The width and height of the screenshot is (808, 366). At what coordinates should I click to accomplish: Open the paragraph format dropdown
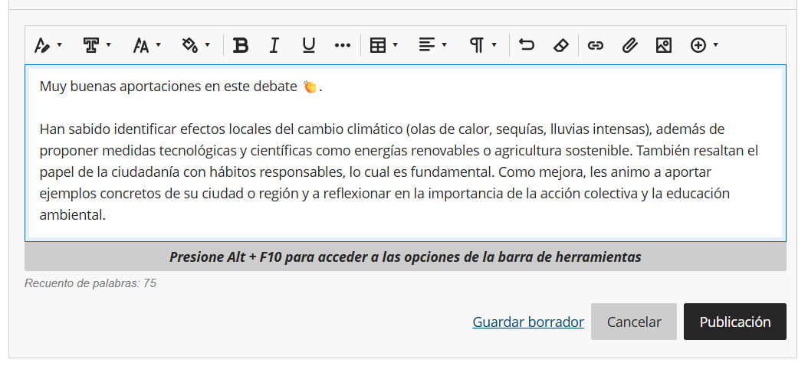click(483, 46)
